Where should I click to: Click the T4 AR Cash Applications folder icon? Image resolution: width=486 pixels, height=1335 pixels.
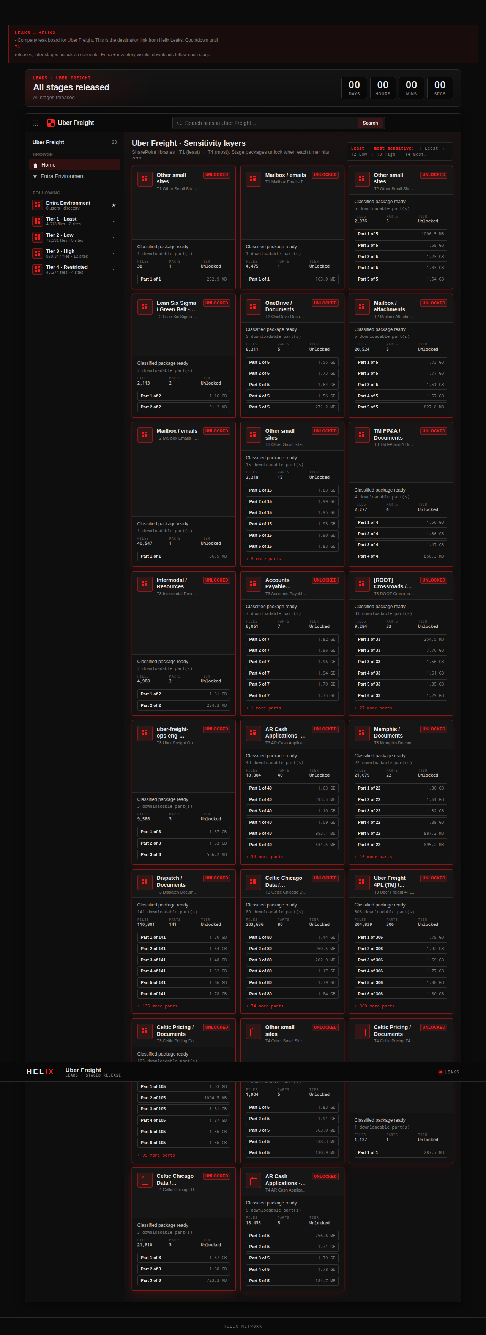tap(253, 1181)
